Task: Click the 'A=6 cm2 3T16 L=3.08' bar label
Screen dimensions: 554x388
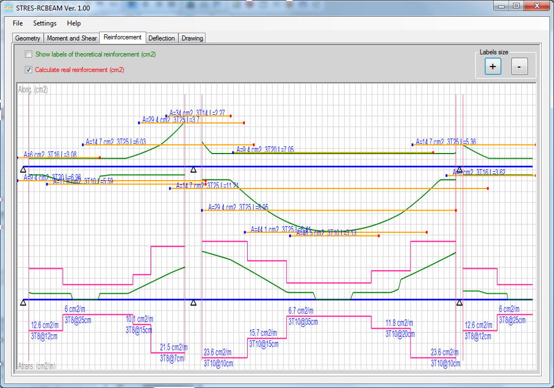Action: click(x=50, y=155)
